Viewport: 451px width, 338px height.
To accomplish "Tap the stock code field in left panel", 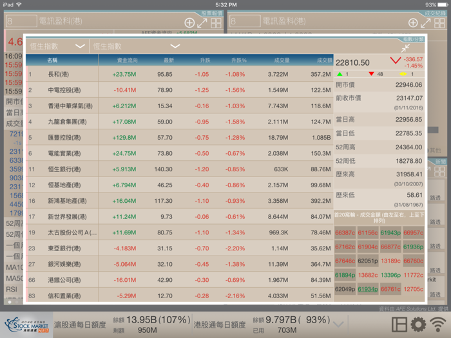I will click(x=21, y=21).
